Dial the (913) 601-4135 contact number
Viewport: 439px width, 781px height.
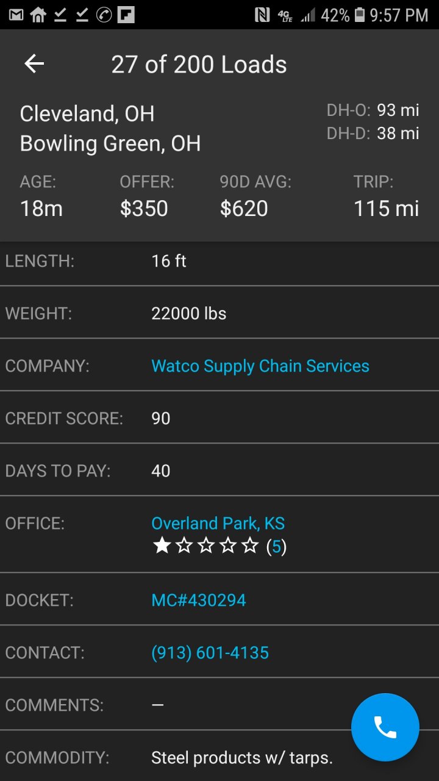point(210,653)
